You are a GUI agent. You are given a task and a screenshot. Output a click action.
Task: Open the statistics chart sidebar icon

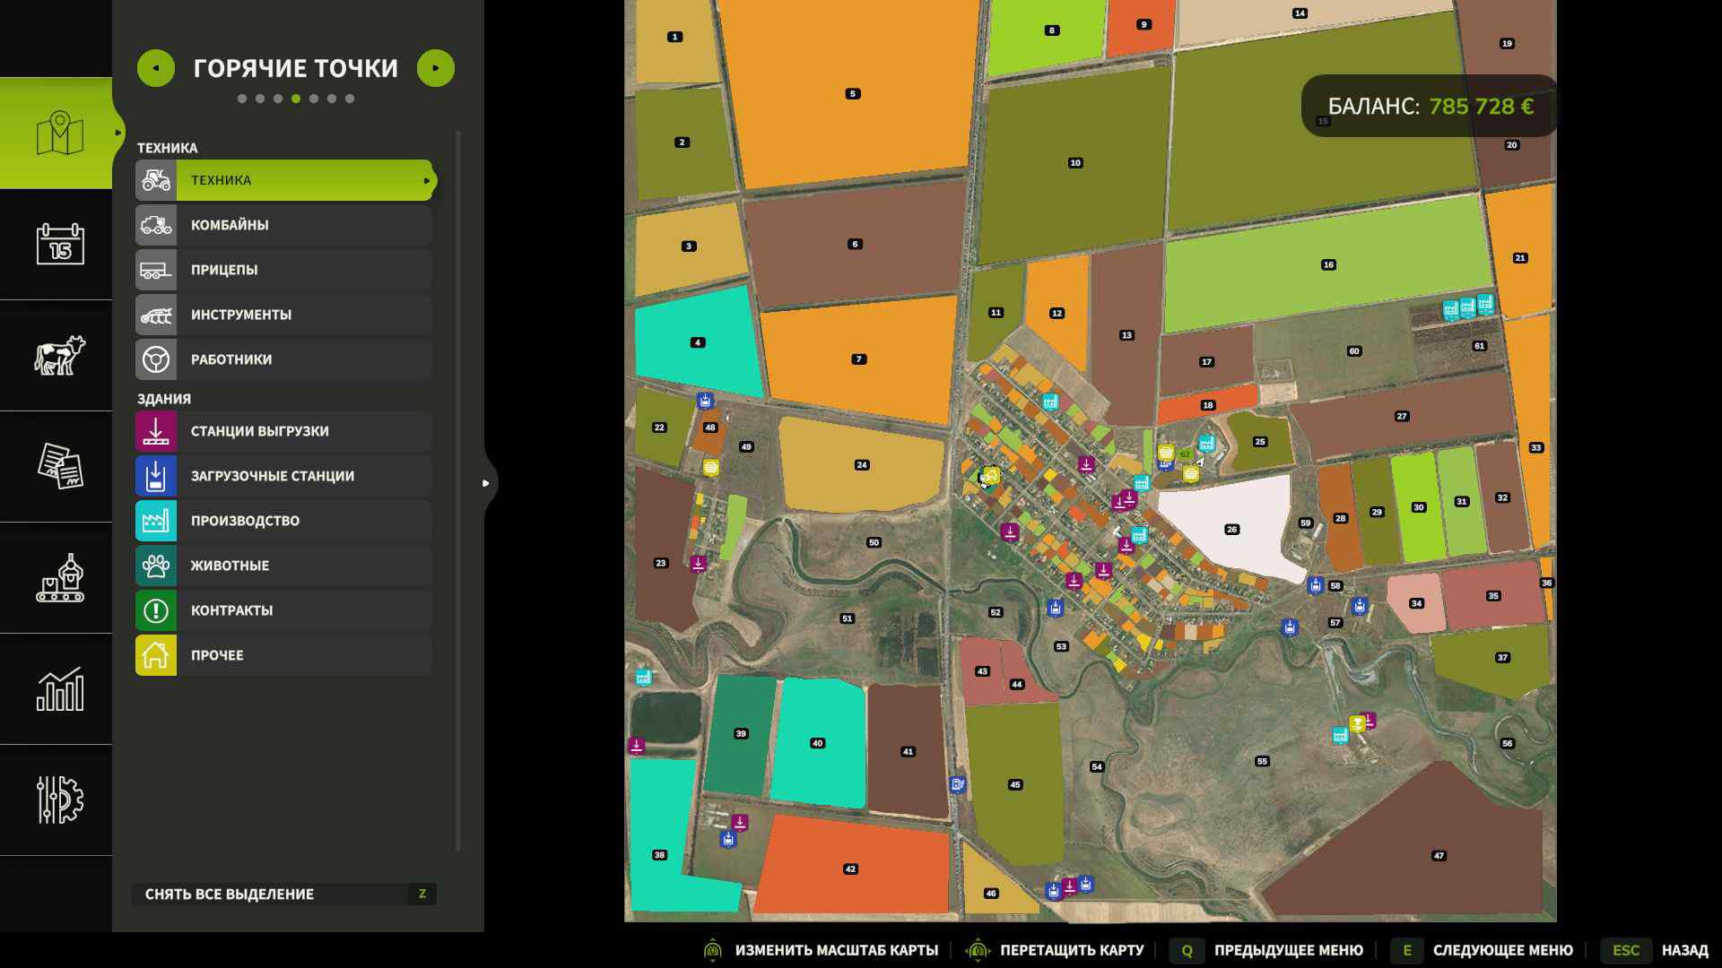click(x=59, y=689)
